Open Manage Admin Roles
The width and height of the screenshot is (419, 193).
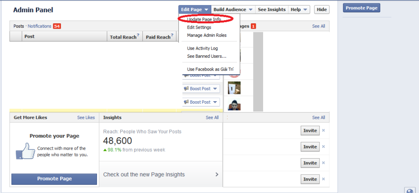tap(207, 35)
